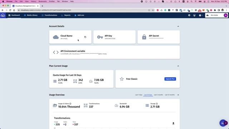The height and width of the screenshot is (129, 229).
Task: Open the Bookmarks menu
Action: click(43, 1)
